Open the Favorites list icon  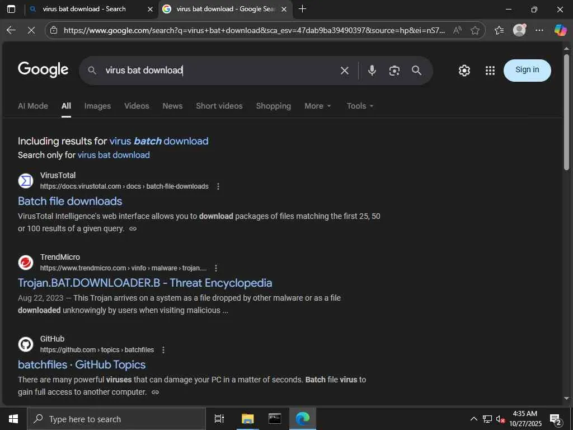(499, 30)
